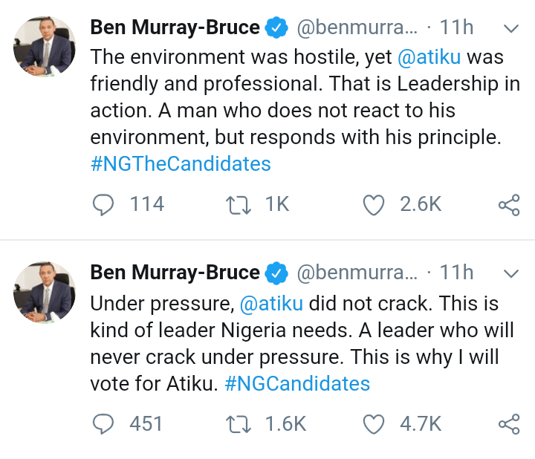Retweet the tweet with 1.6K retweets

tap(239, 424)
